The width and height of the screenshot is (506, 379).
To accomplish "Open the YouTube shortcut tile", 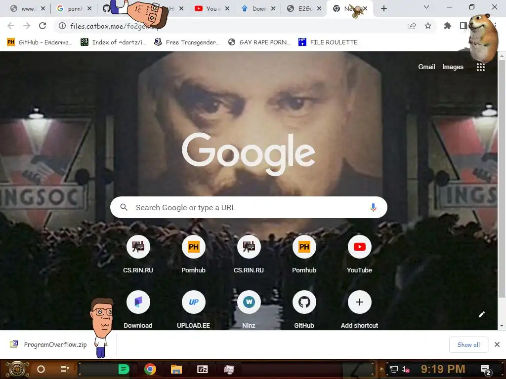I will [x=360, y=255].
